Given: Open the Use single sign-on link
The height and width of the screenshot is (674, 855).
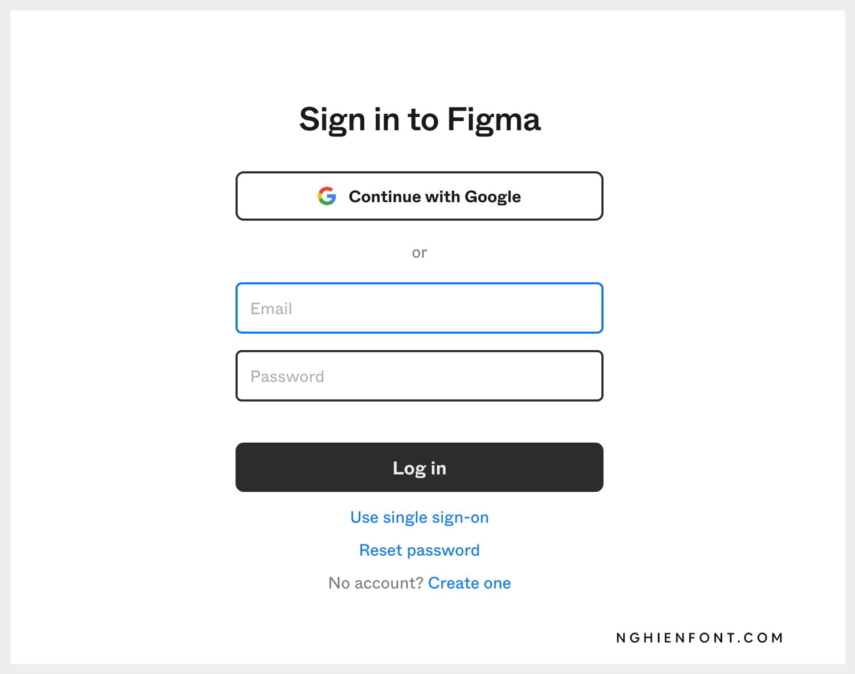Looking at the screenshot, I should click(x=419, y=517).
